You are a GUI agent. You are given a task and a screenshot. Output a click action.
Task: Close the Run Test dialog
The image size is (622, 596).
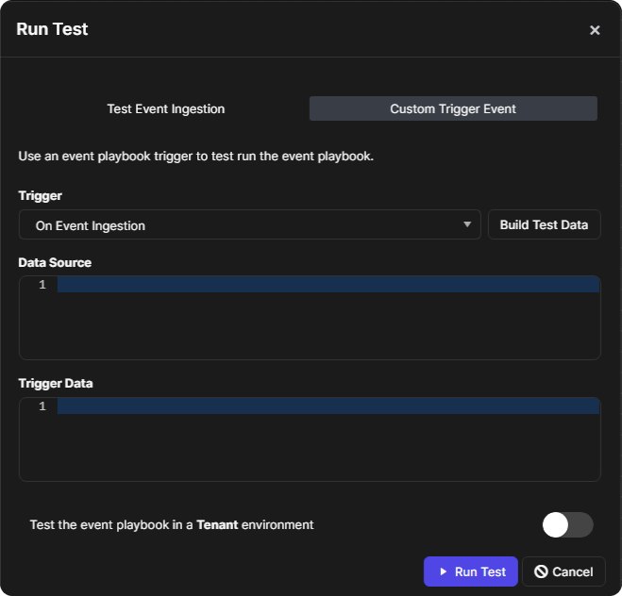pos(595,30)
